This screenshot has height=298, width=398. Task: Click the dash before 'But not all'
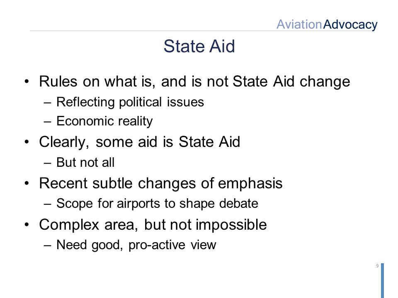point(47,163)
